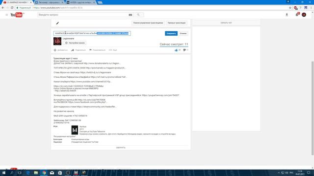This screenshot has width=314, height=176.
Task: Click the Warface game thumbnail
Action: pos(75,130)
